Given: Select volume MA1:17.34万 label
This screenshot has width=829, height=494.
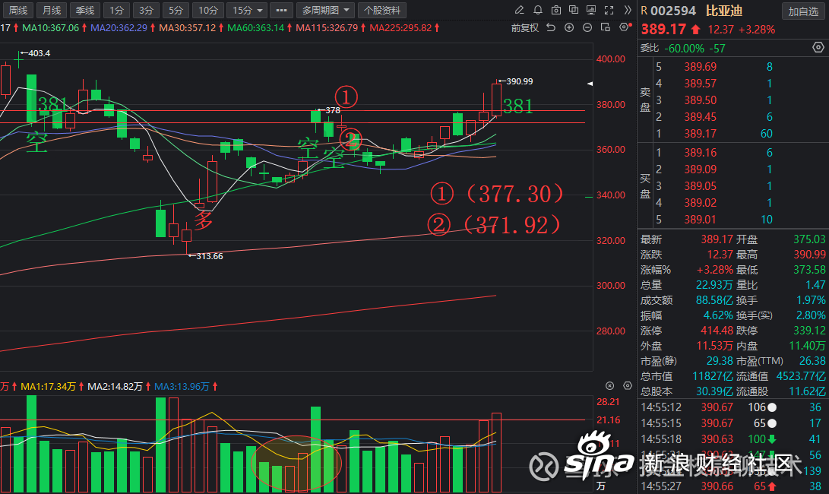Looking at the screenshot, I should pyautogui.click(x=48, y=387).
